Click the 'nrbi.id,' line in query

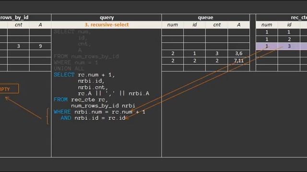(91, 81)
